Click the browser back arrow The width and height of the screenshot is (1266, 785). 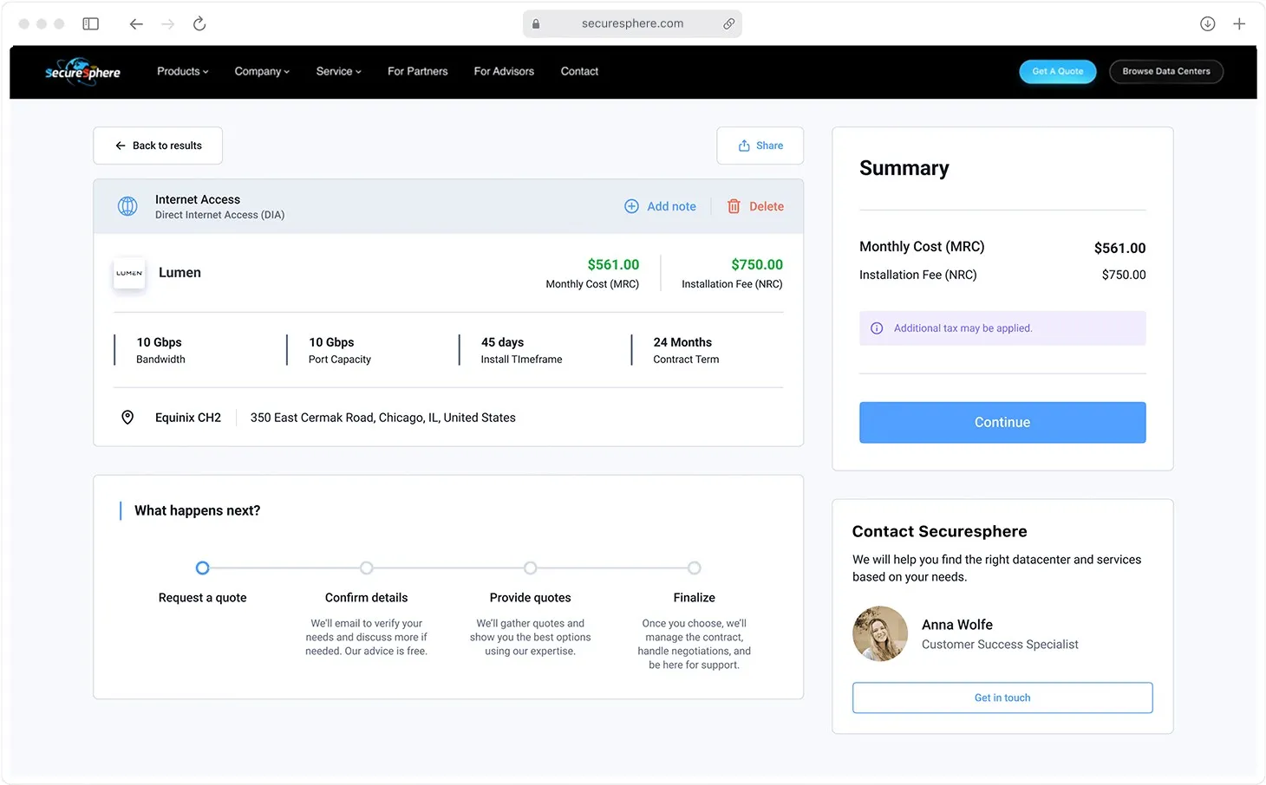point(136,24)
